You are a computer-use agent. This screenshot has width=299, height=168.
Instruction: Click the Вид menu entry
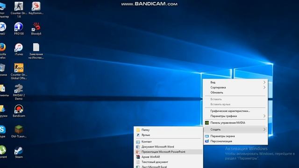pyautogui.click(x=235, y=82)
